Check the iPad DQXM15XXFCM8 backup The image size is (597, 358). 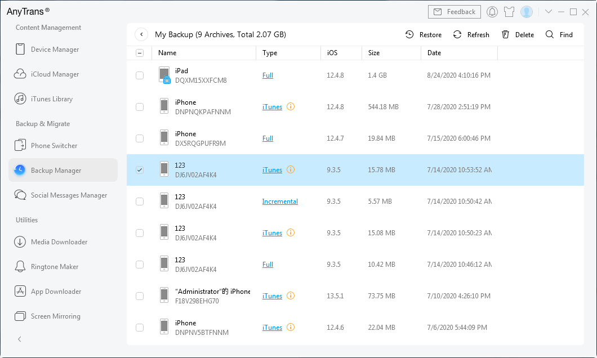tap(140, 75)
